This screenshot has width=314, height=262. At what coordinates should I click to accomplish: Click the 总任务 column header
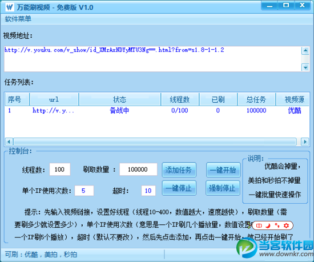(x=256, y=99)
